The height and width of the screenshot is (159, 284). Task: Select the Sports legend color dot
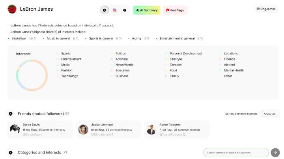(57, 54)
